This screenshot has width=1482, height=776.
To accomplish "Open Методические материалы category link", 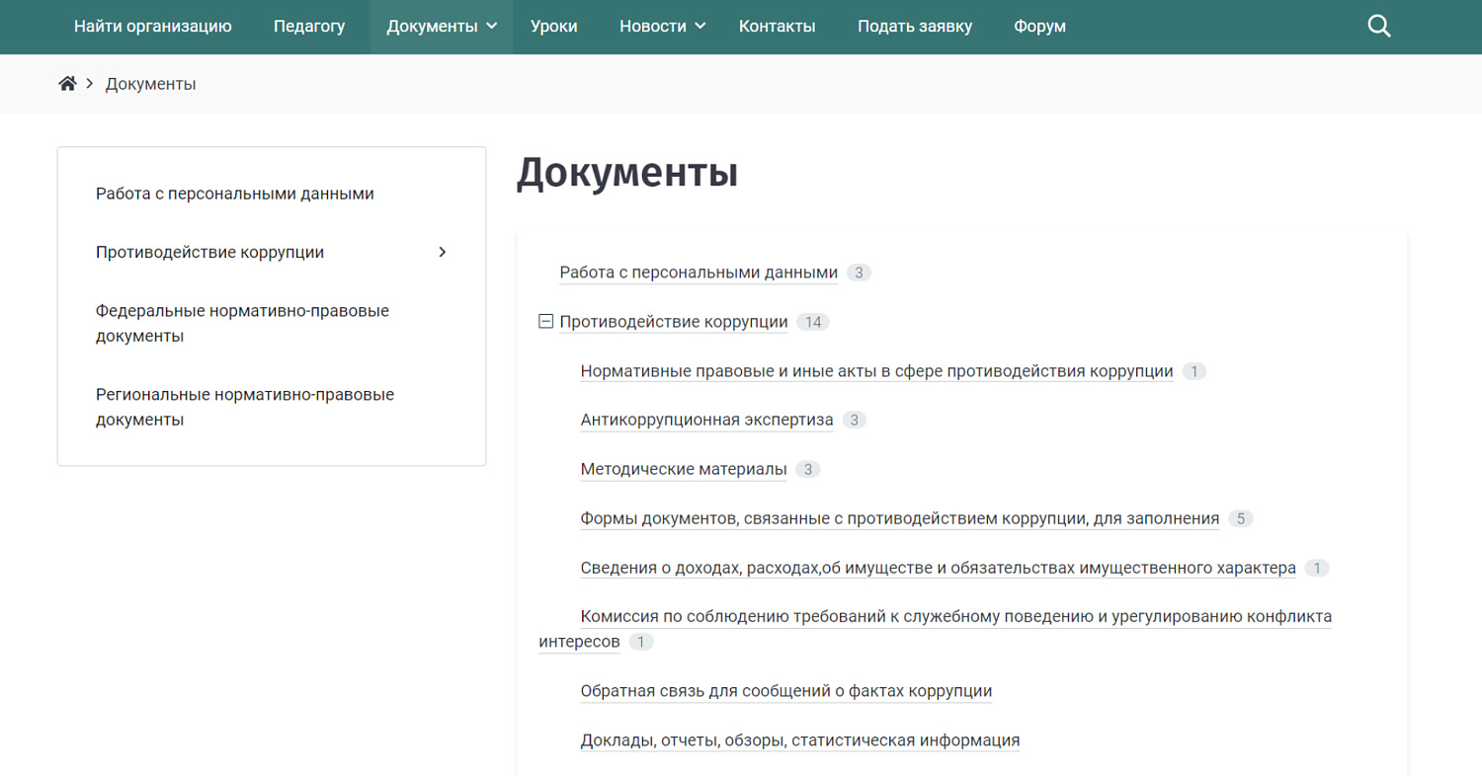I will tap(683, 469).
